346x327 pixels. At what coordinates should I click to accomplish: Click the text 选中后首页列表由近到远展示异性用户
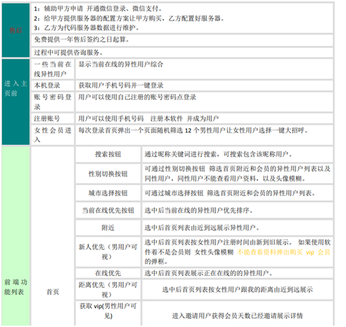click(202, 228)
